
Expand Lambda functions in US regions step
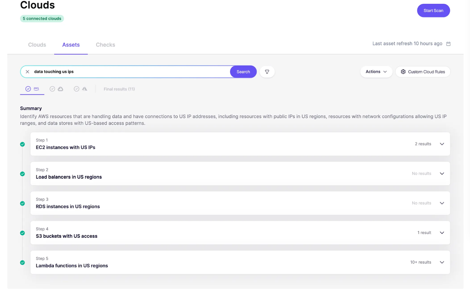(x=442, y=262)
